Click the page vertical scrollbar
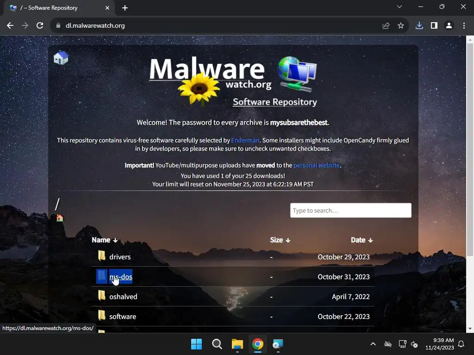The image size is (474, 355). tap(470, 150)
